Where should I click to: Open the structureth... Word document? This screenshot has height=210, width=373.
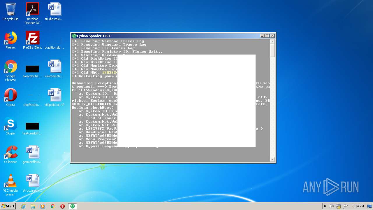click(32, 183)
